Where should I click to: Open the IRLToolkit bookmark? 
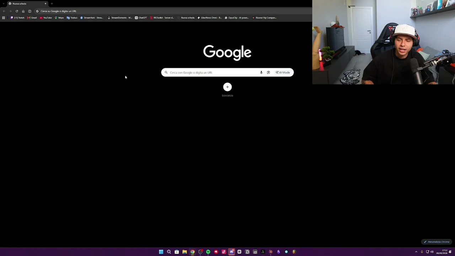tap(162, 18)
